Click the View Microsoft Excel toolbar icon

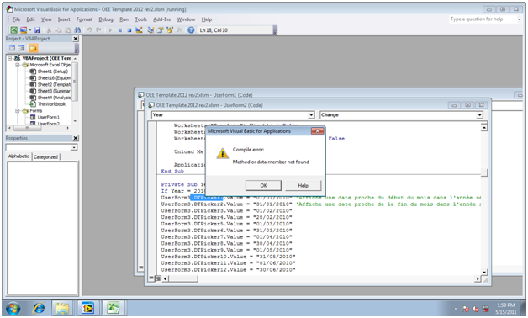(13, 30)
